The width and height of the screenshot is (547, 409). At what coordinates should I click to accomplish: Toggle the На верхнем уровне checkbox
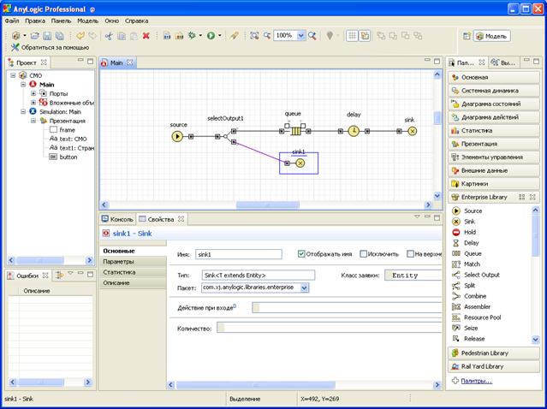[x=411, y=254]
